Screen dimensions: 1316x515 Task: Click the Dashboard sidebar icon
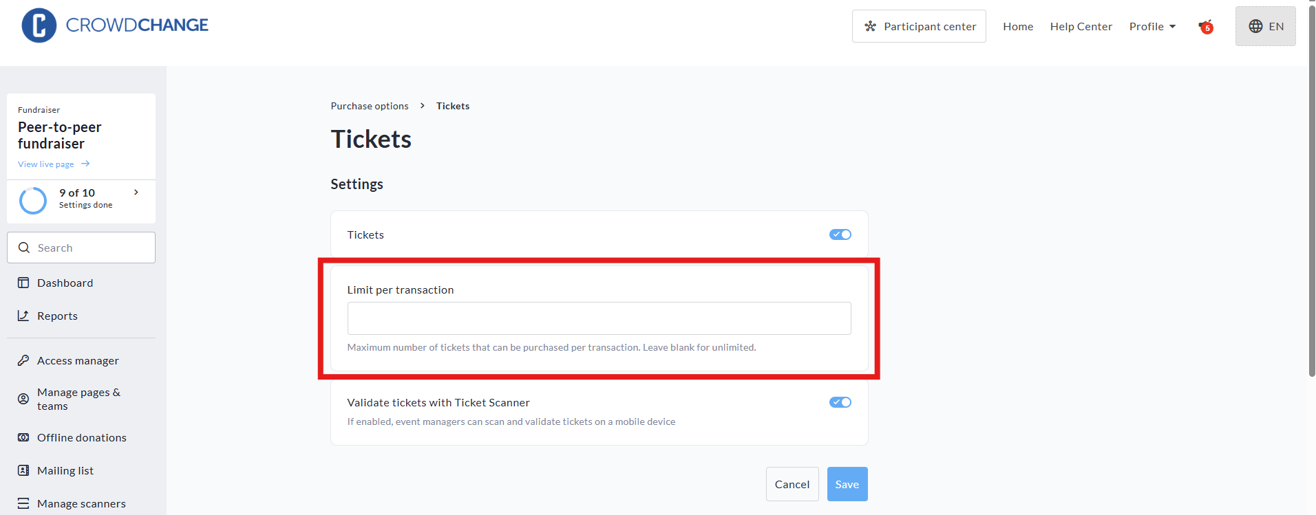[x=23, y=283]
